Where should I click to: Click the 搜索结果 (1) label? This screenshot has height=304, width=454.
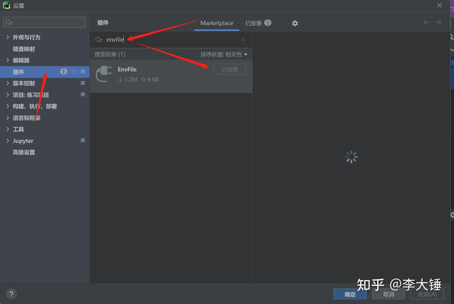110,55
